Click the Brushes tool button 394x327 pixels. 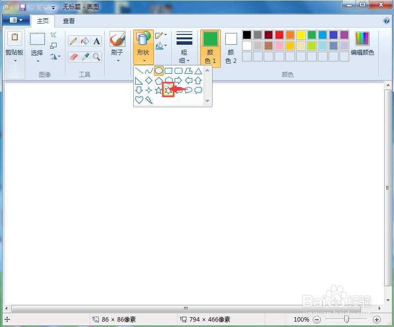tap(118, 39)
